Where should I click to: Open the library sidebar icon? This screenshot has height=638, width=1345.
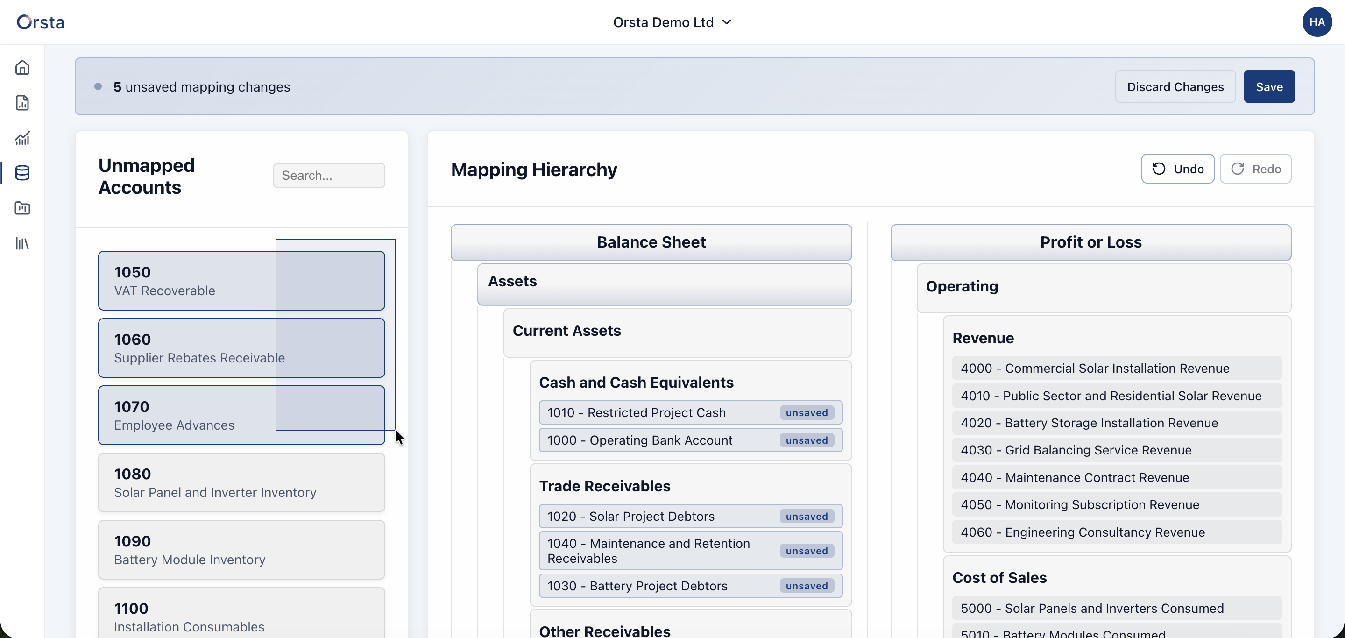pyautogui.click(x=22, y=243)
